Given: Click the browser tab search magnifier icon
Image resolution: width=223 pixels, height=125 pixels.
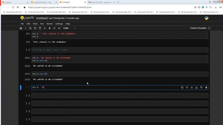Looking at the screenshot, I should click(210, 2).
